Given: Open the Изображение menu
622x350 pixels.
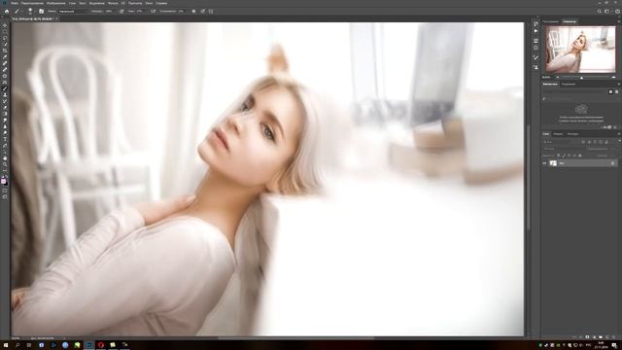Looking at the screenshot, I should (56, 3).
